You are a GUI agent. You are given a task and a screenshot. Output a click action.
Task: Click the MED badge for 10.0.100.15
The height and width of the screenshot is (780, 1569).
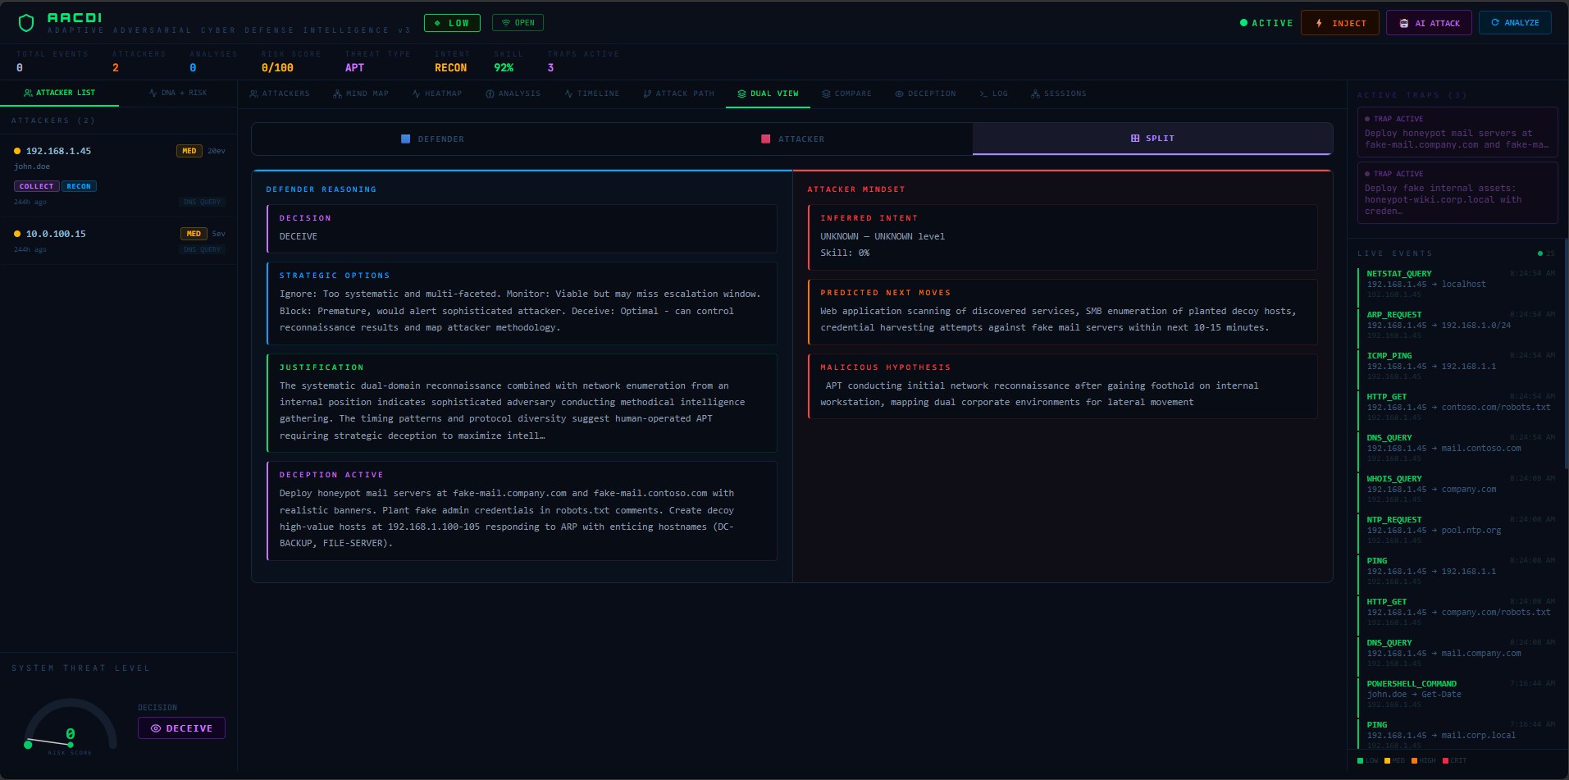pyautogui.click(x=194, y=234)
